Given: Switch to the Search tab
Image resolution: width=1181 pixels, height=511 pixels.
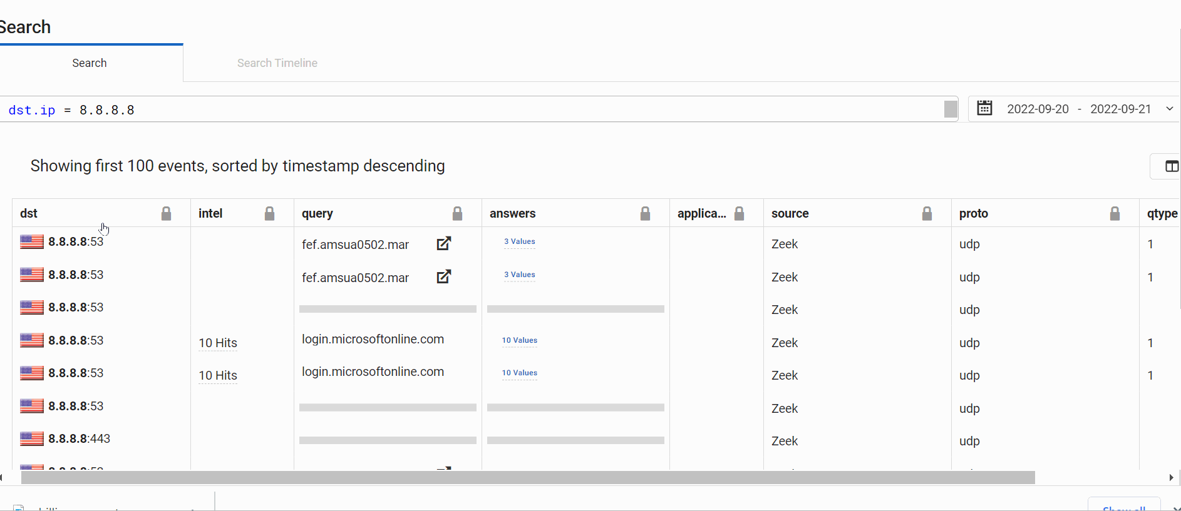Looking at the screenshot, I should pyautogui.click(x=90, y=63).
